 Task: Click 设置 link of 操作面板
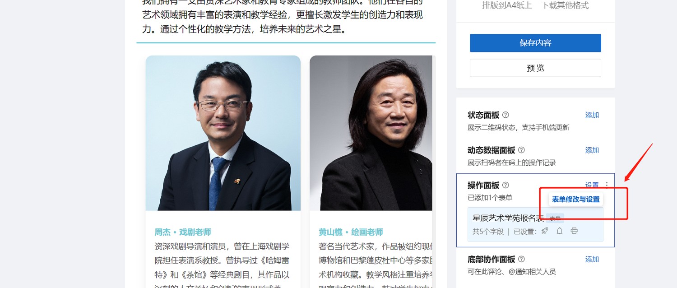(592, 185)
